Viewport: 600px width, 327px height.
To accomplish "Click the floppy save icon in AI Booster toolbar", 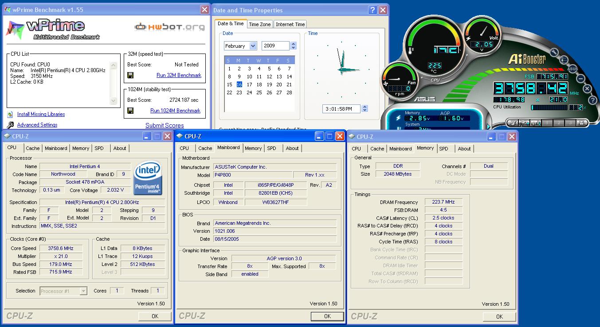I will [581, 123].
